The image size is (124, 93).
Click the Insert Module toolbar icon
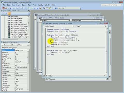click(x=6, y=8)
